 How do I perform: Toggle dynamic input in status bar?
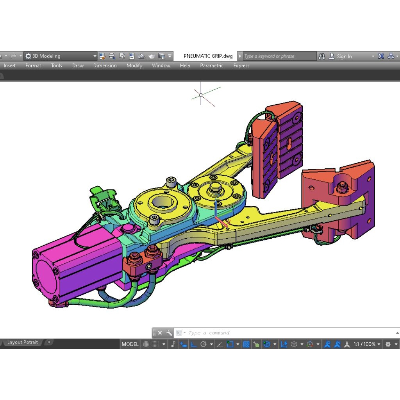(183, 344)
